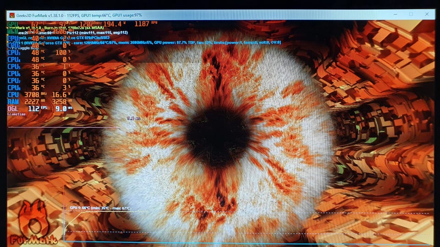Click the 3258 MB memory reading
The image size is (440, 247).
[x=62, y=102]
